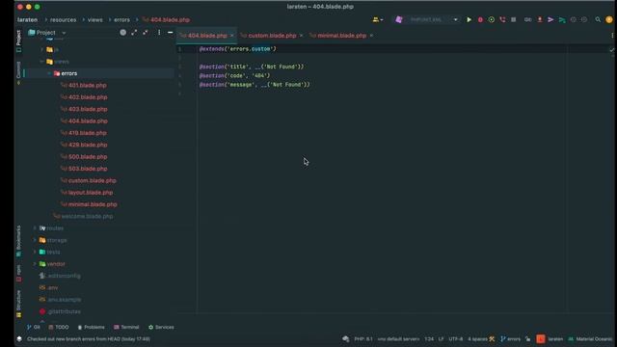Open the Project view dropdown arrow
617x347 pixels.
click(x=64, y=33)
